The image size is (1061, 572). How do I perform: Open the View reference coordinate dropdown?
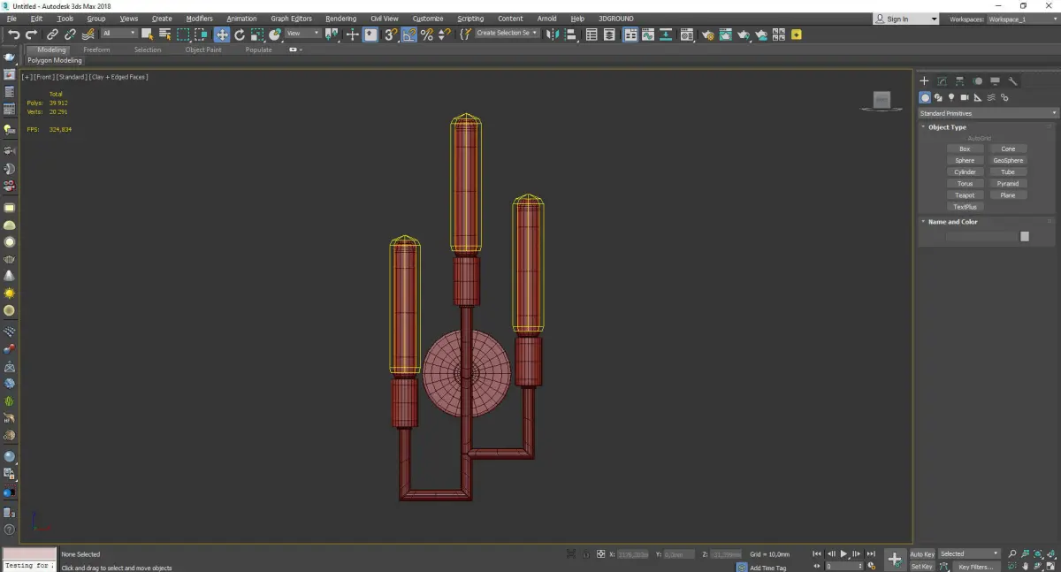(302, 34)
